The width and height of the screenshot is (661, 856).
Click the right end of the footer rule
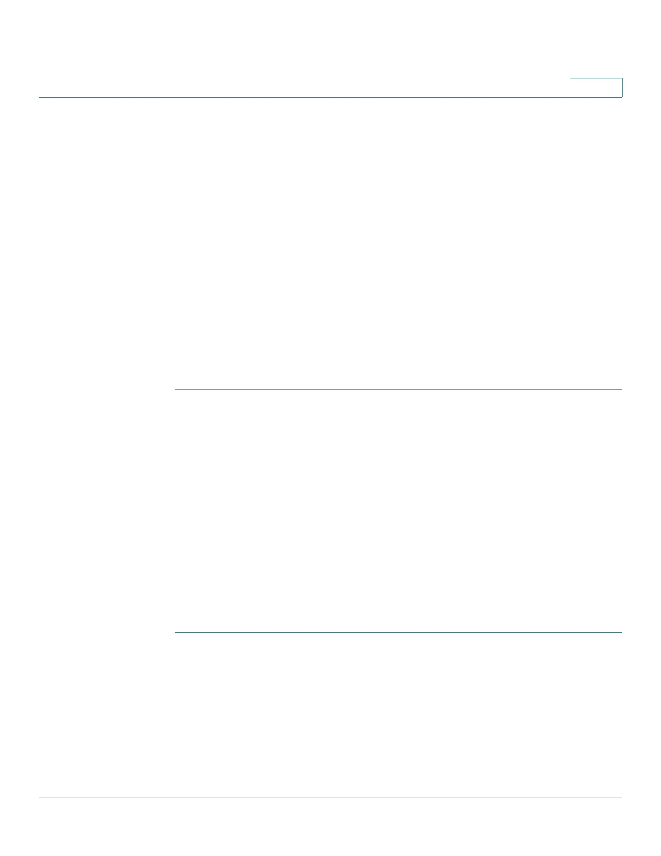tap(619, 798)
